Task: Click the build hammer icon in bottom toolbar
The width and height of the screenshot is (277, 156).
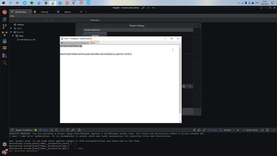Action: click(73, 130)
